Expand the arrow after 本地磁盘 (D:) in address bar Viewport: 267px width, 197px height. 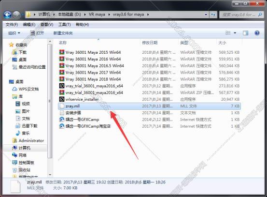(85, 15)
